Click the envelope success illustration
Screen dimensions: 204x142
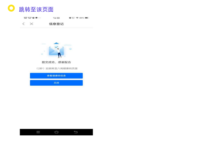(56, 50)
